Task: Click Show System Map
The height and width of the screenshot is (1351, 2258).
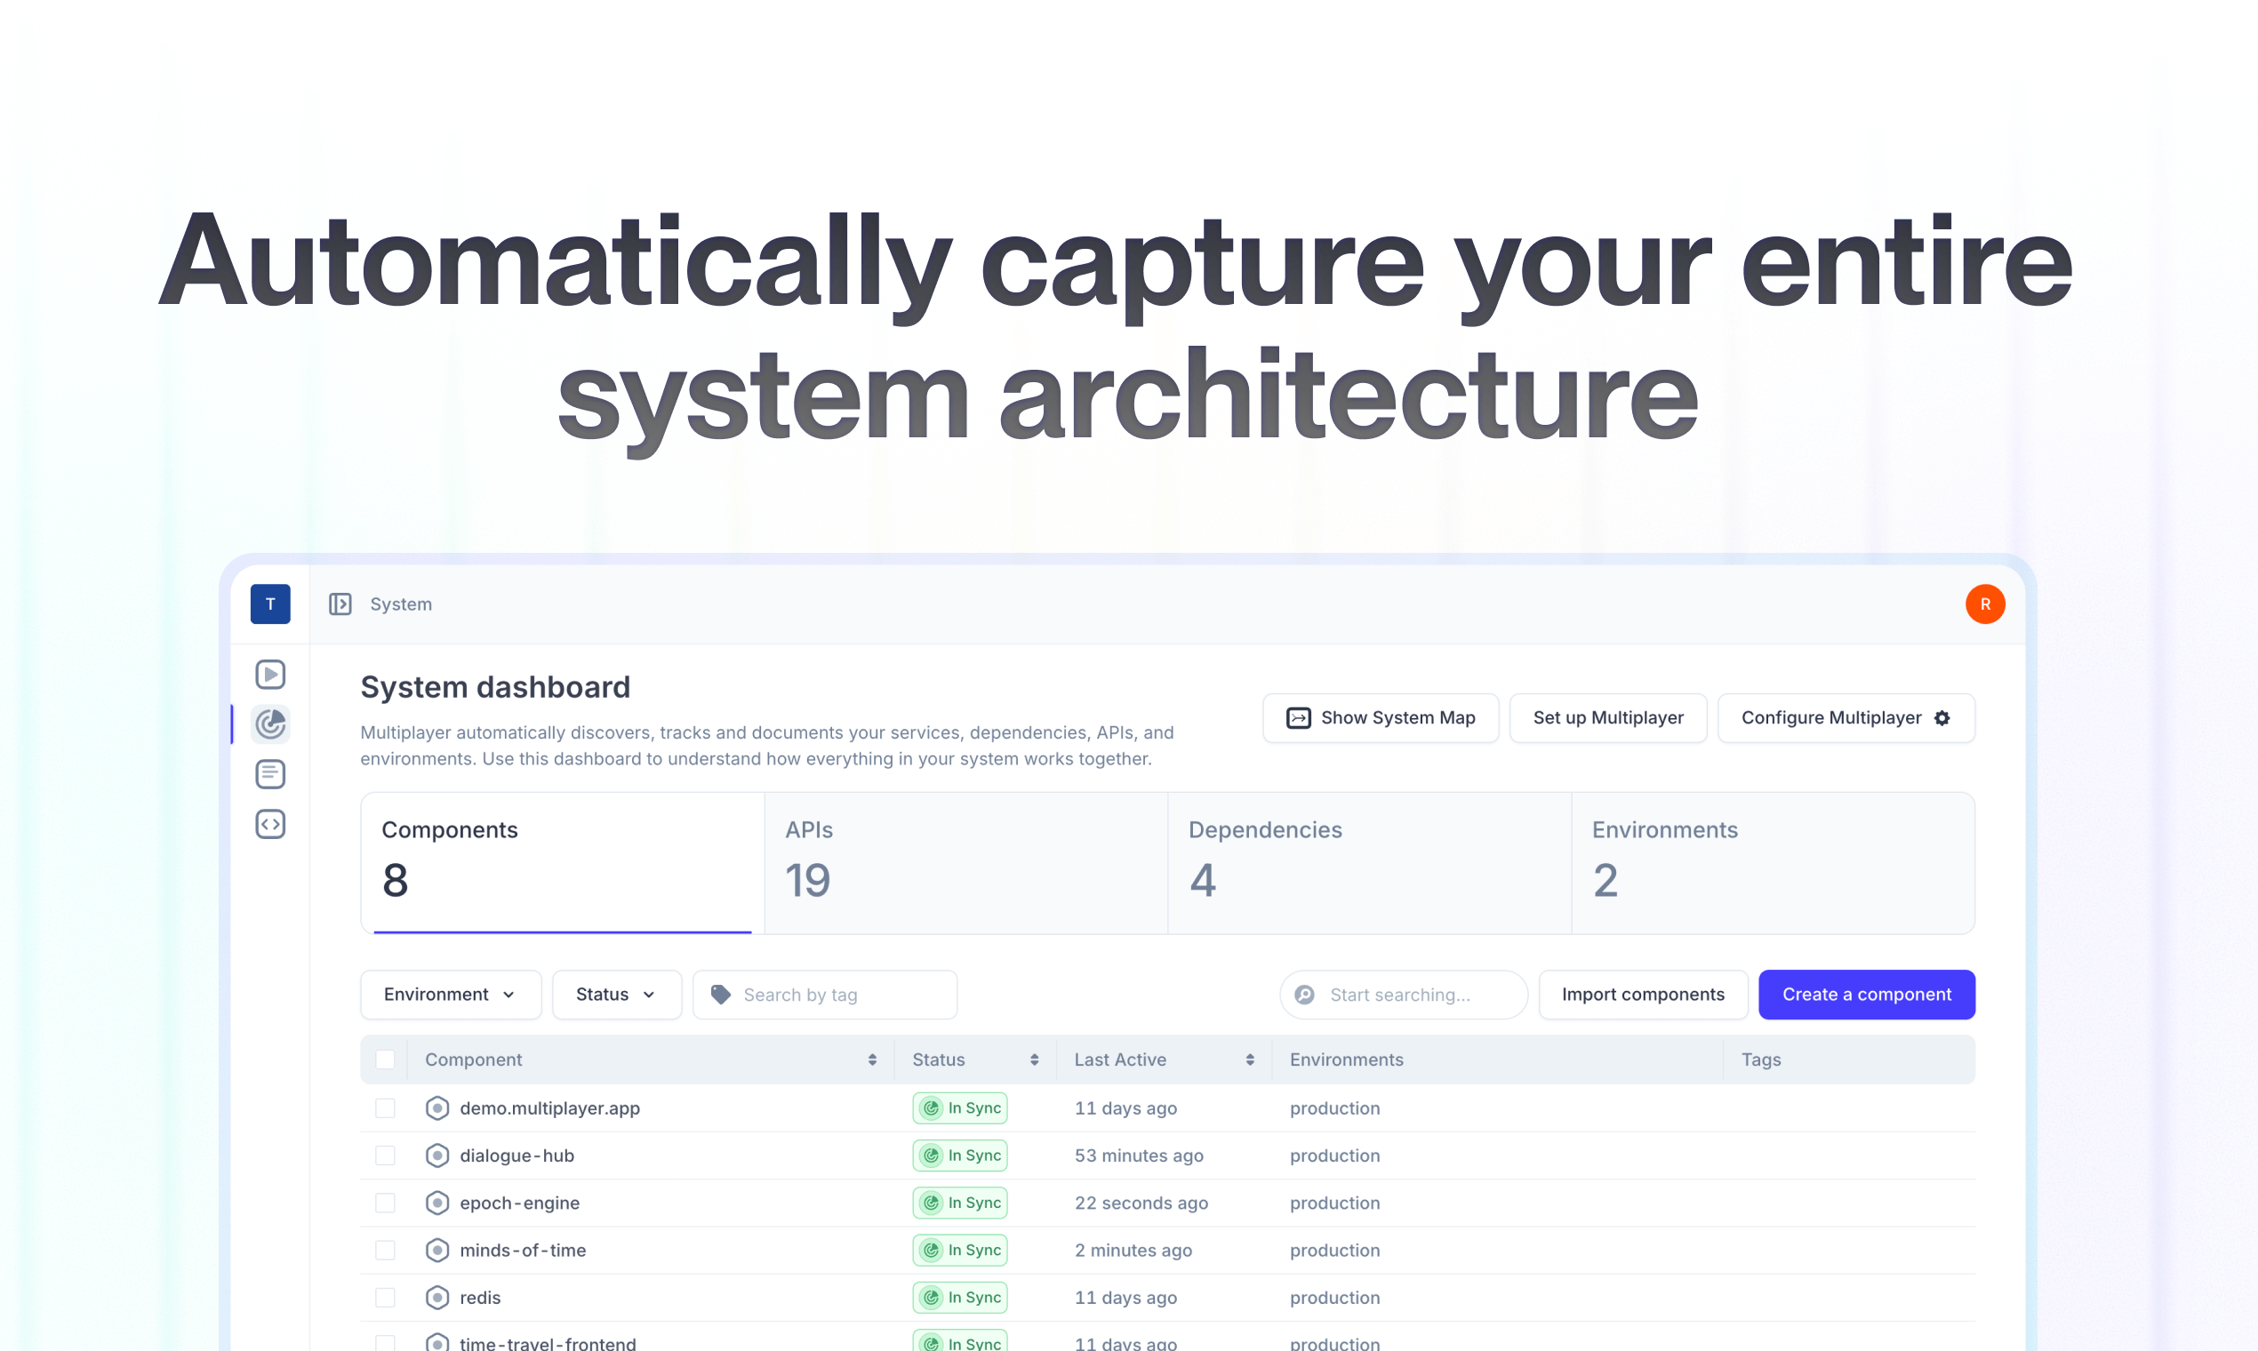Action: (x=1381, y=717)
